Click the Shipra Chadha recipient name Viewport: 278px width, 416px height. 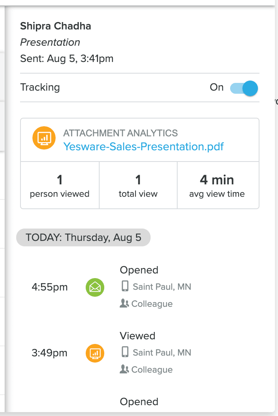(56, 26)
